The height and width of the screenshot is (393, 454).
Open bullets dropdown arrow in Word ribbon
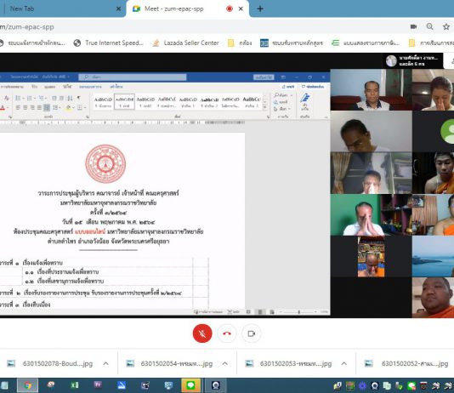click(24, 98)
